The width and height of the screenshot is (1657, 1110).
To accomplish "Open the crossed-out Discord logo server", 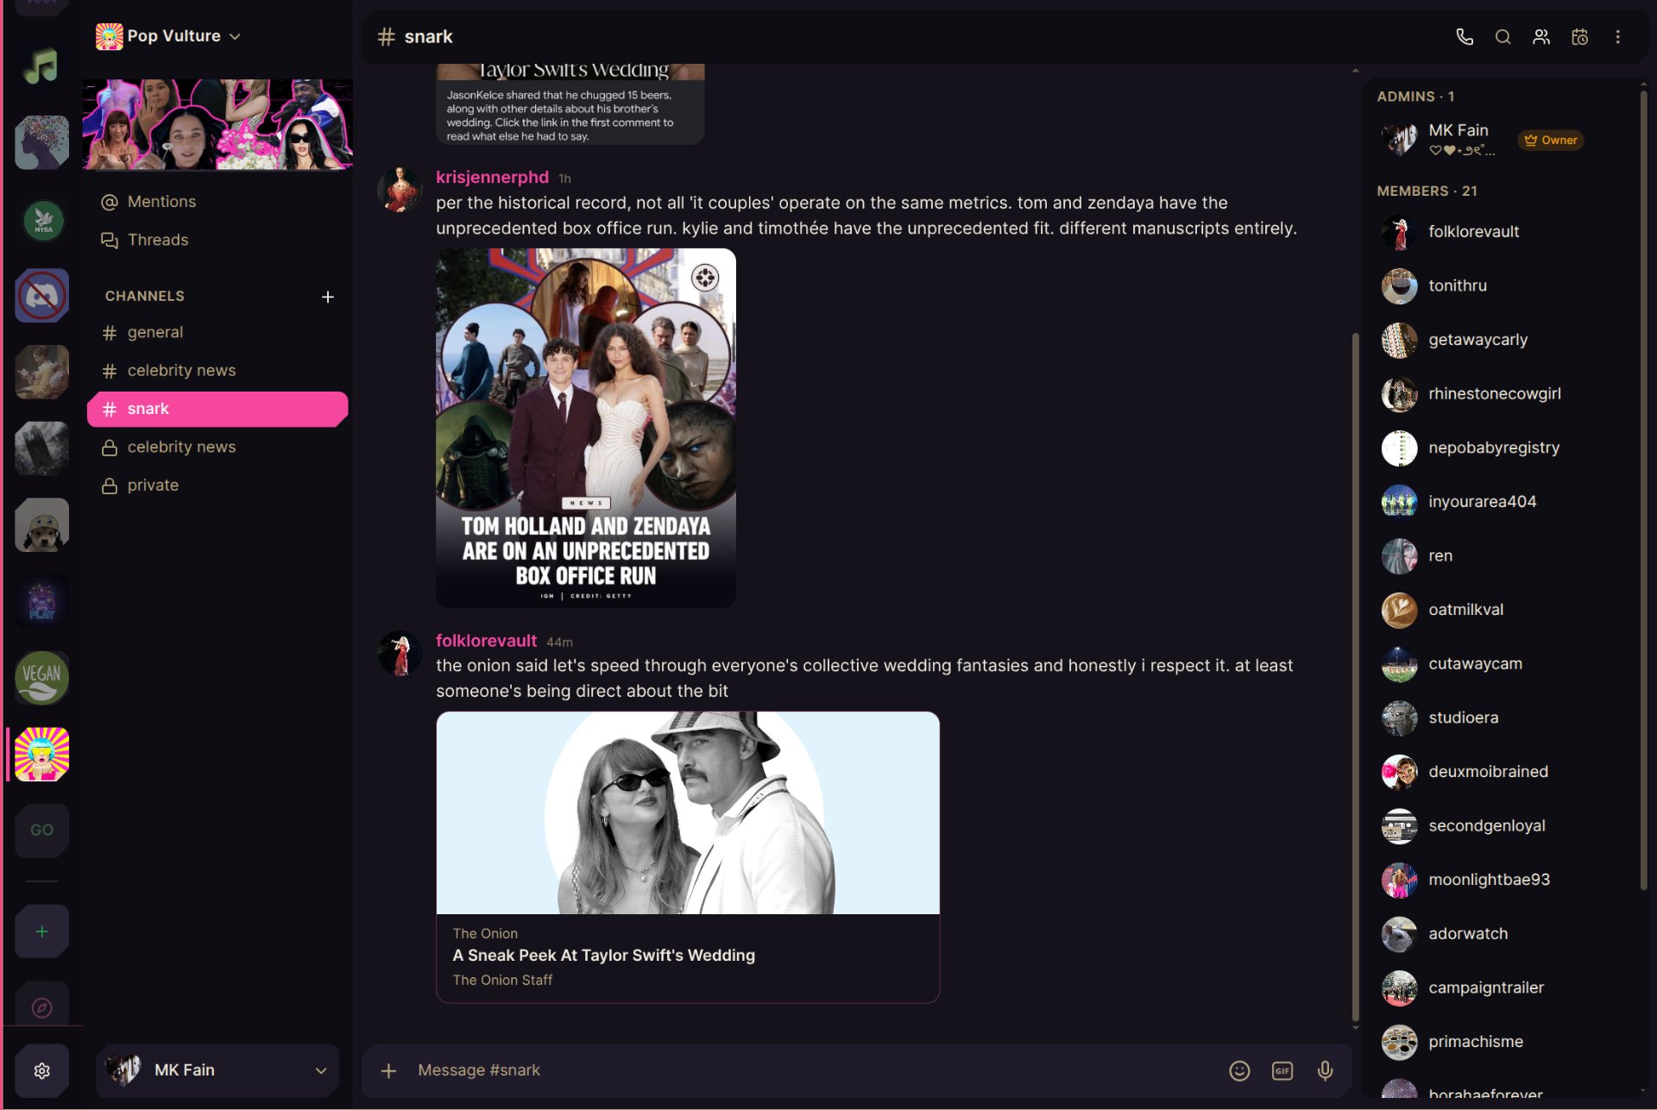I will coord(41,296).
